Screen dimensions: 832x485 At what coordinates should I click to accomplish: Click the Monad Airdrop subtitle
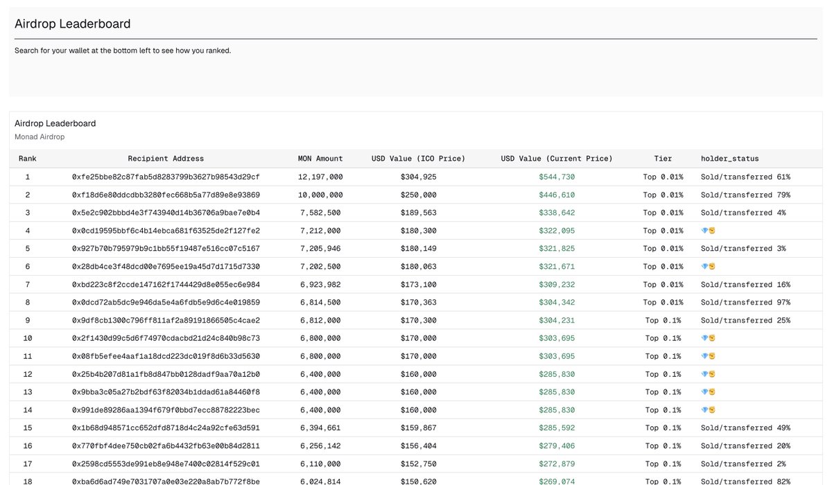pos(40,137)
